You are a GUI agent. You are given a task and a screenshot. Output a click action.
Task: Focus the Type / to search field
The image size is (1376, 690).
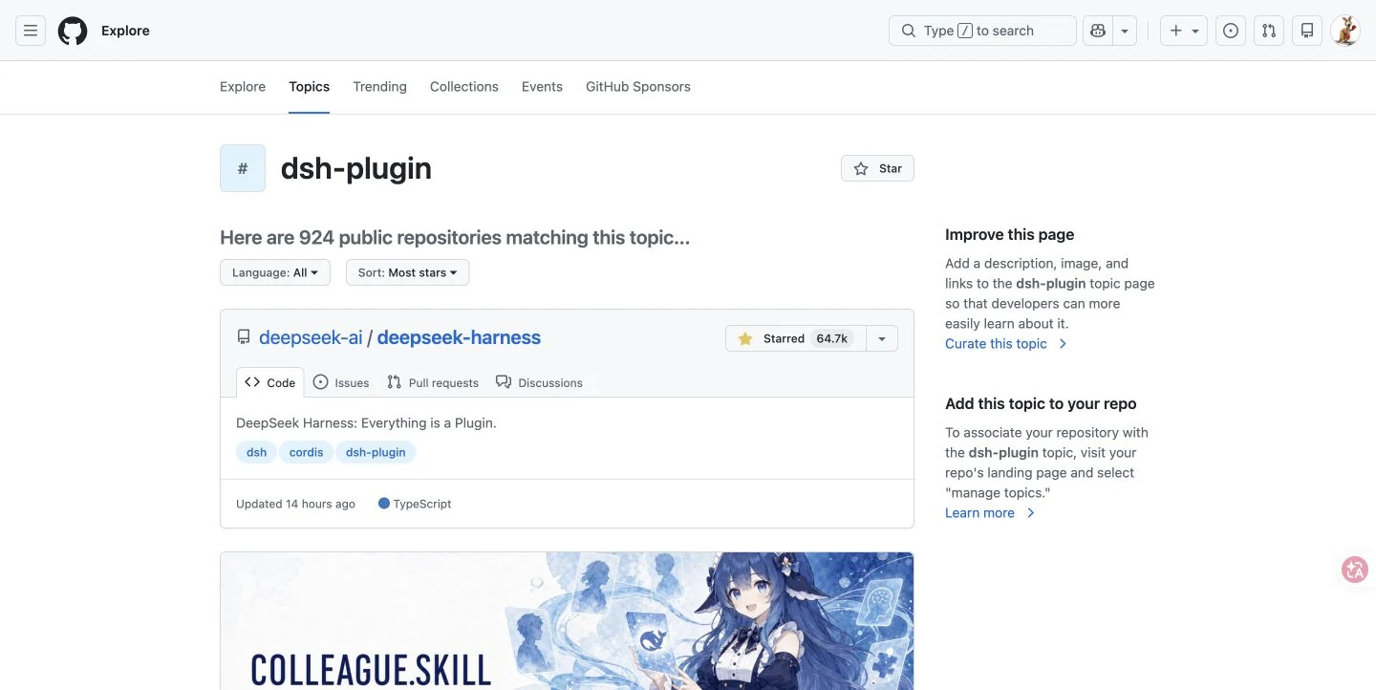point(982,31)
